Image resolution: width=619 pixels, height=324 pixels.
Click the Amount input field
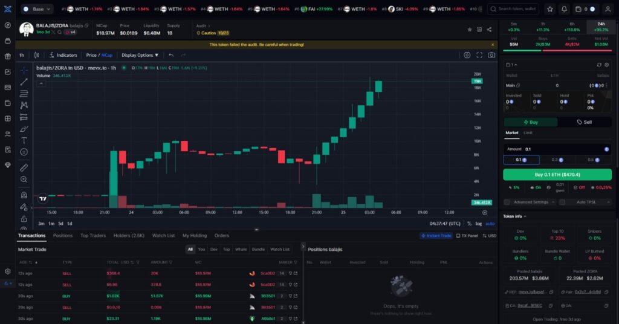557,149
